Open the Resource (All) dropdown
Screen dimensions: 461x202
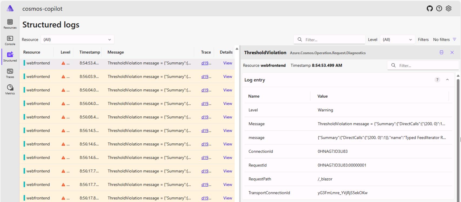point(78,40)
